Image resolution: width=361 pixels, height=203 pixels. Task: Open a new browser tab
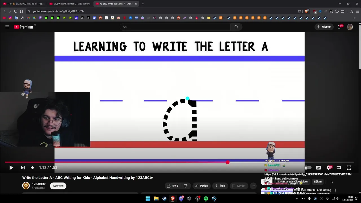click(x=143, y=4)
